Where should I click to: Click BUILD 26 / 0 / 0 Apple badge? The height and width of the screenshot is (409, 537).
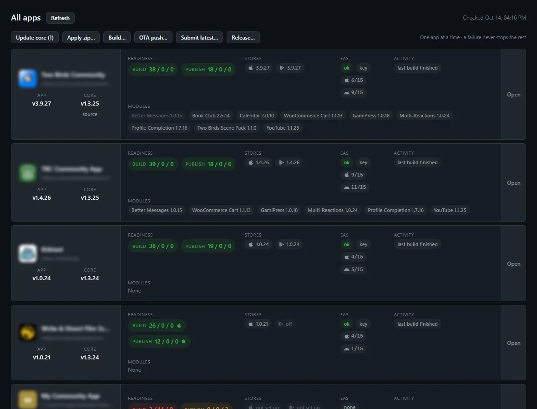pyautogui.click(x=157, y=325)
